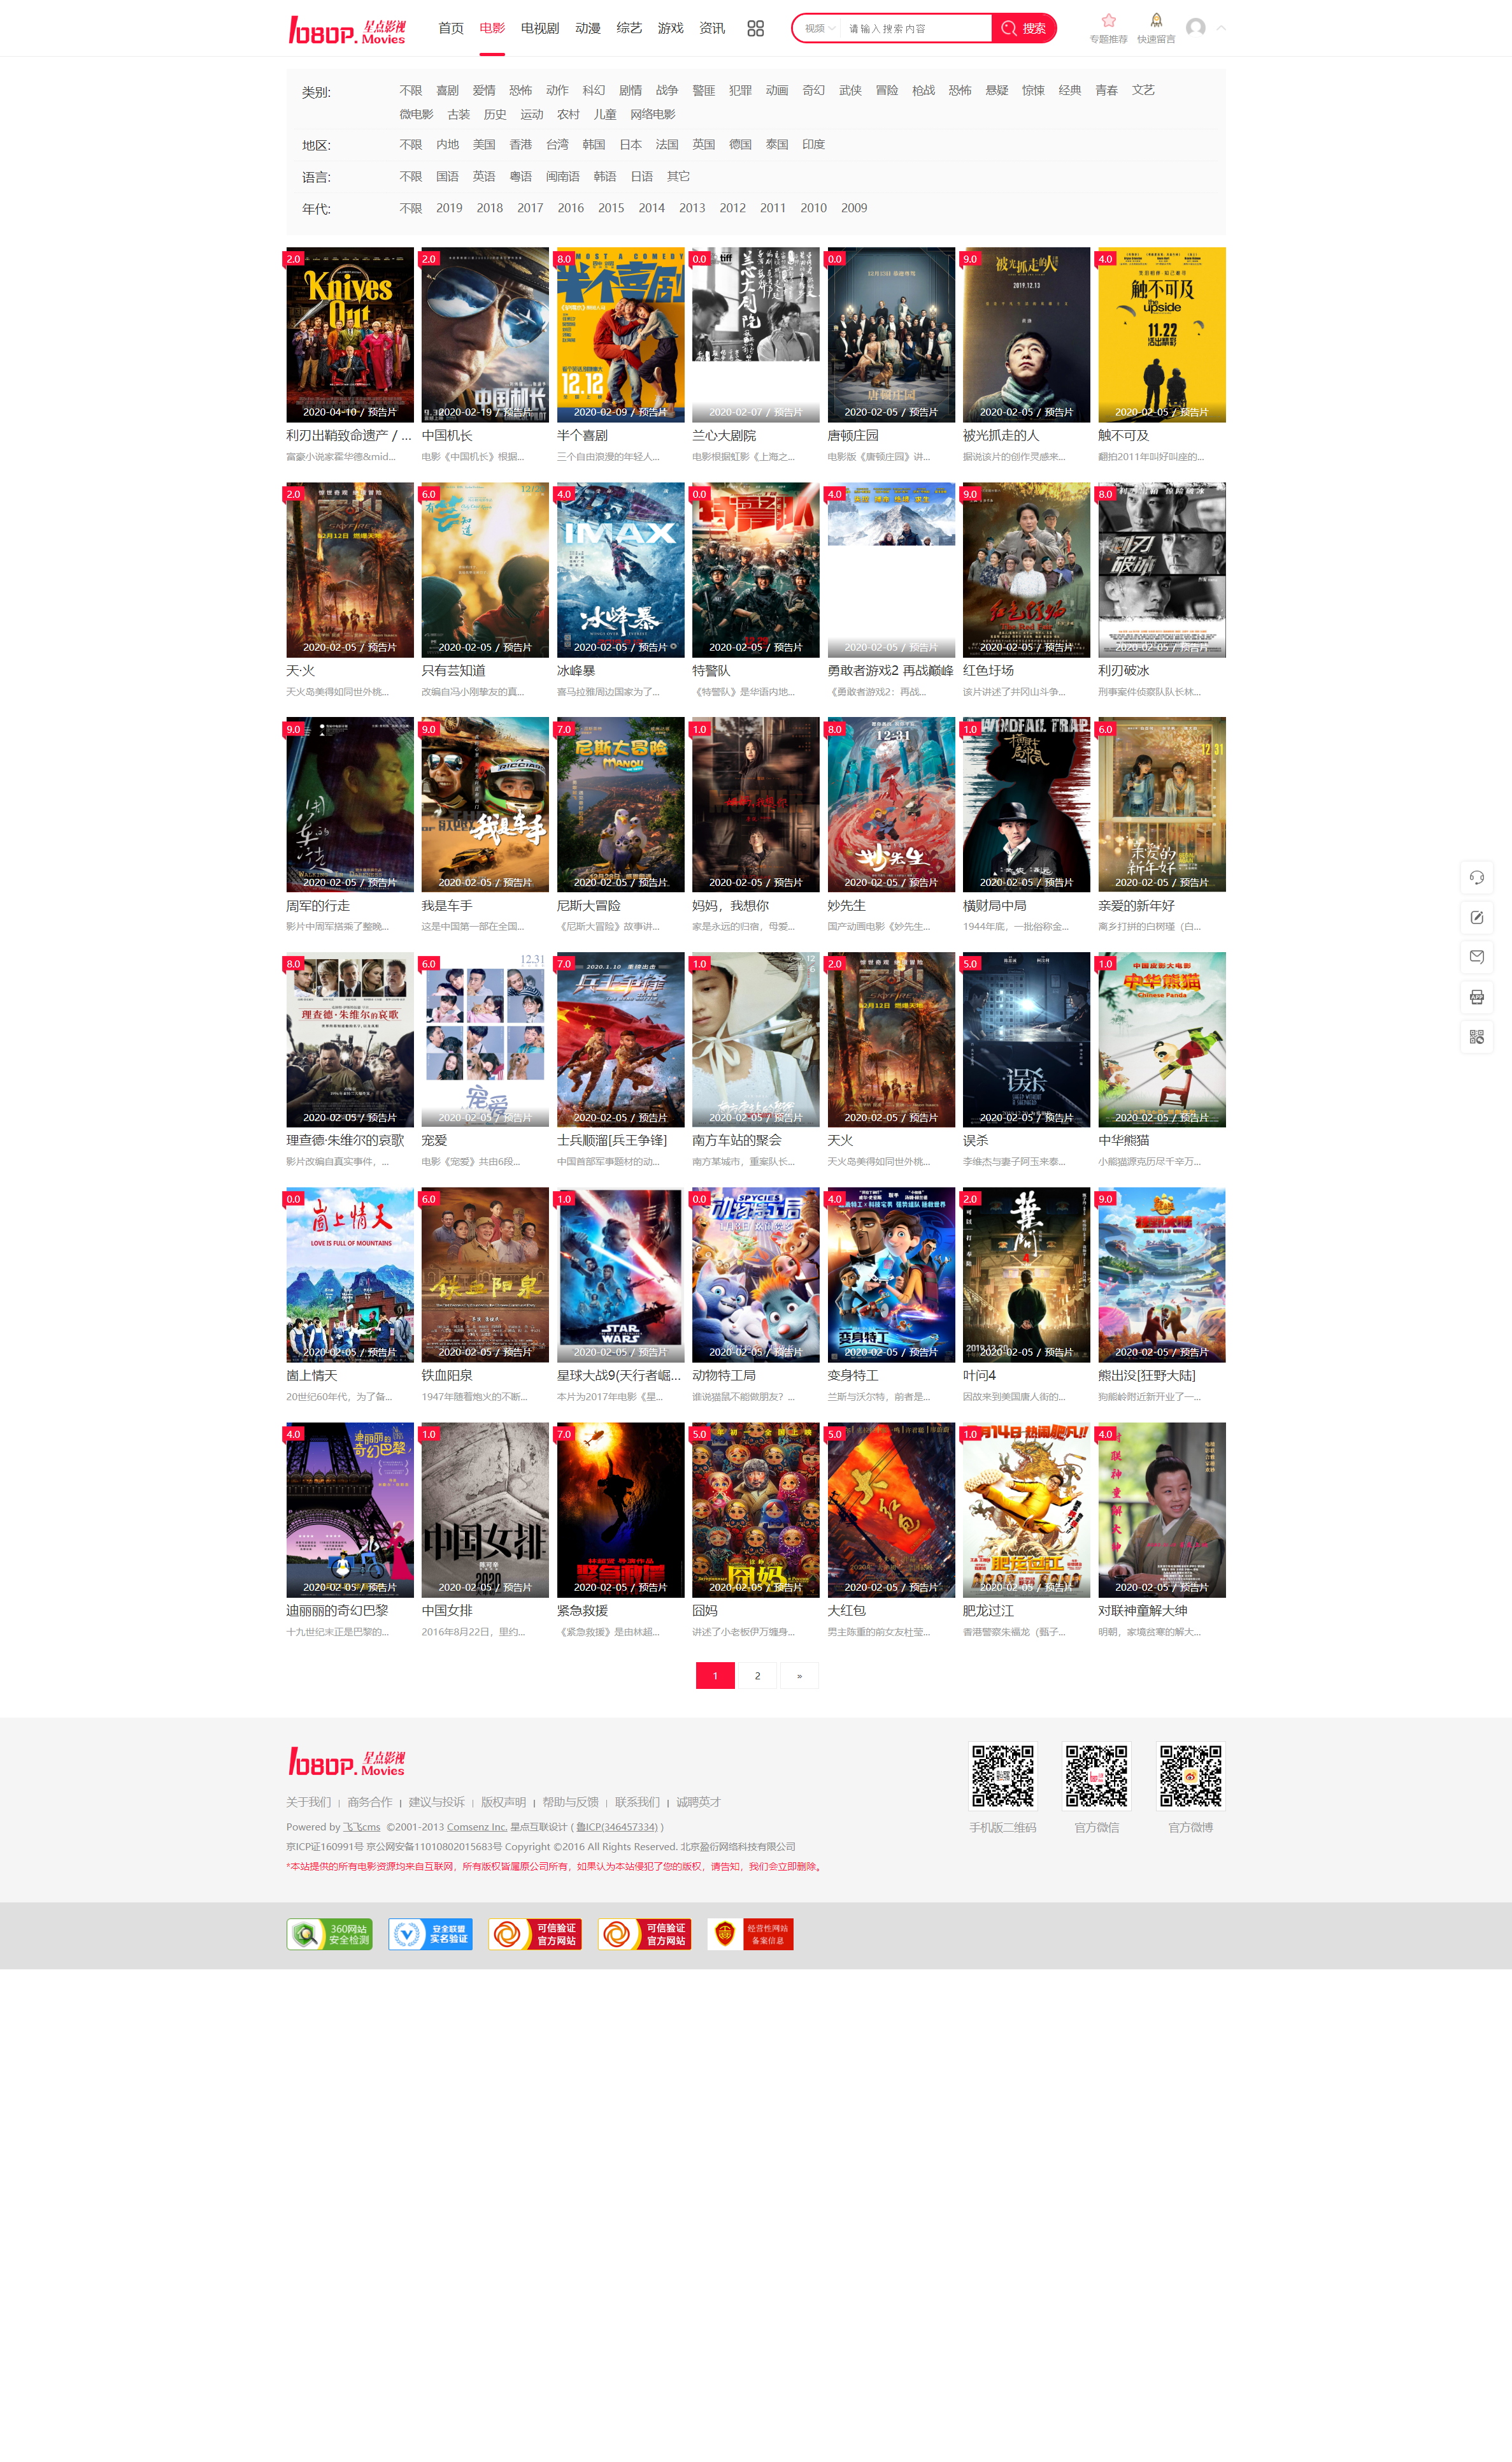Filter category by 网络电影
This screenshot has height=2462, width=1512.
point(653,114)
